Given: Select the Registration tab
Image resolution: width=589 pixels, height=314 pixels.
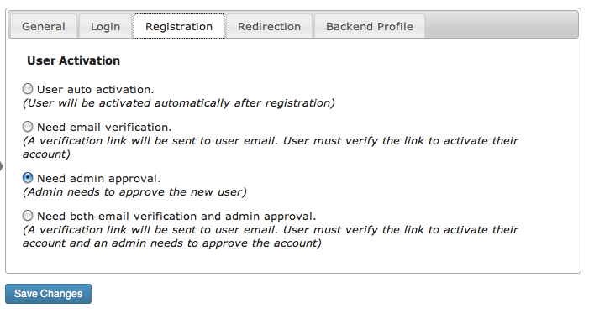Looking at the screenshot, I should (179, 26).
